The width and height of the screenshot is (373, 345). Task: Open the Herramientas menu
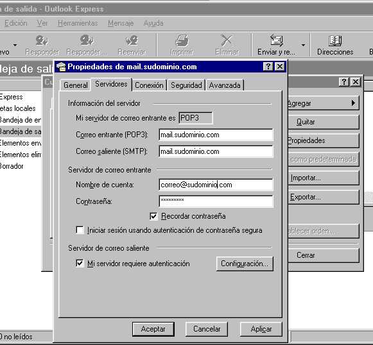78,23
